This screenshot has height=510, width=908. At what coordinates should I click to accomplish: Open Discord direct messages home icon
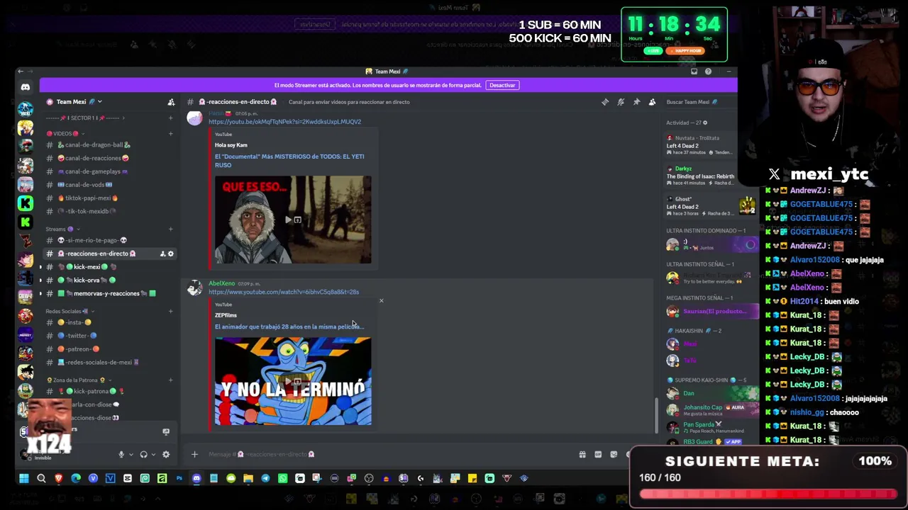tap(26, 87)
